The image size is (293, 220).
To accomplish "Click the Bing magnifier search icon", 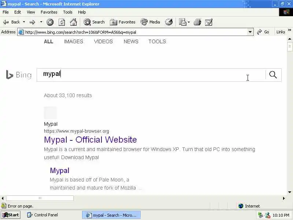I will pos(273,75).
